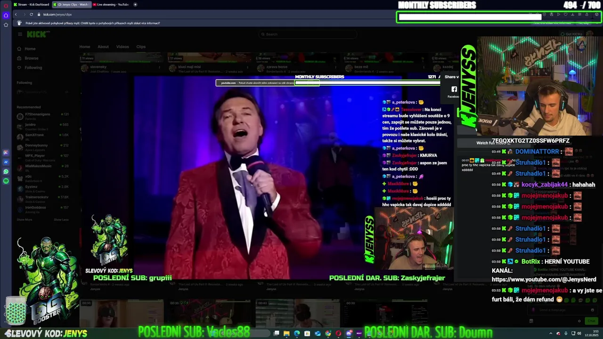Open Spotify in Opera sidebar
This screenshot has width=603, height=339.
click(6, 181)
